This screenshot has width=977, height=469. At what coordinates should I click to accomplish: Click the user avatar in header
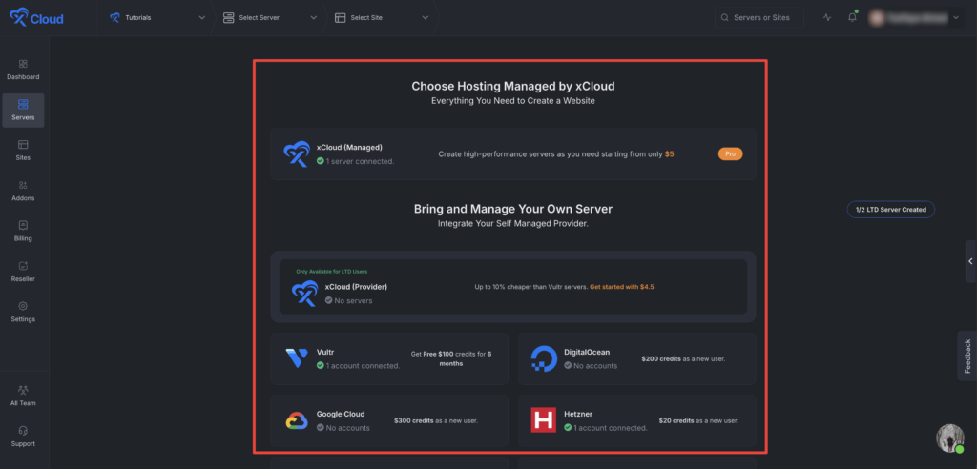pos(877,17)
